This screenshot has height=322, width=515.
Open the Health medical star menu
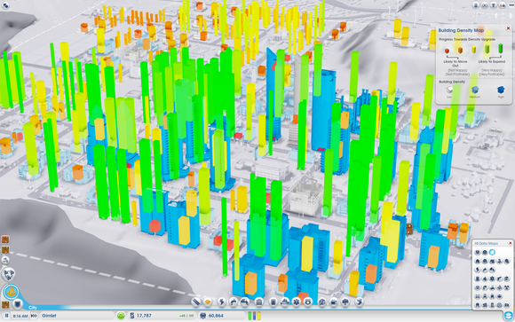pyautogui.click(x=297, y=302)
